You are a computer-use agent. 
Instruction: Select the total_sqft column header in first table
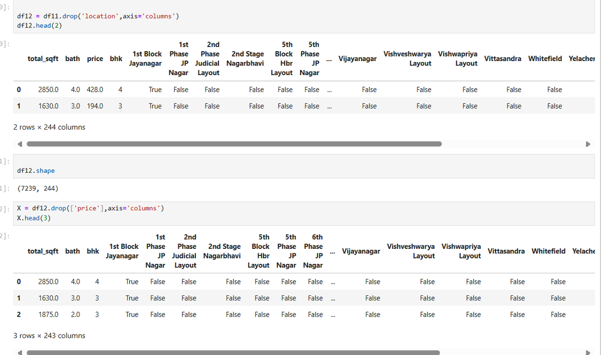[43, 59]
